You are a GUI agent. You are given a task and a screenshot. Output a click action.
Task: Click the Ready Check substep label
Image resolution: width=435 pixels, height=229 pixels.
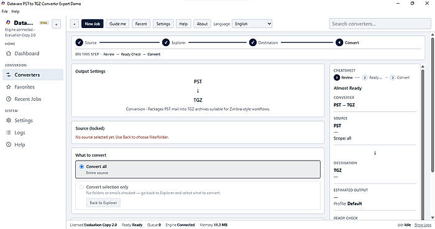click(x=131, y=54)
